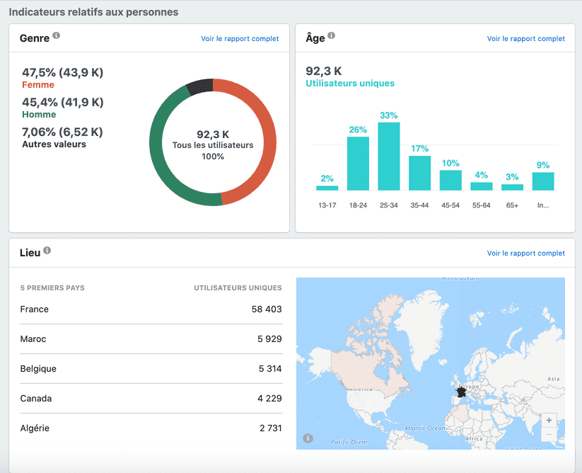Click the info icon next to Âge
The height and width of the screenshot is (473, 582).
point(331,35)
